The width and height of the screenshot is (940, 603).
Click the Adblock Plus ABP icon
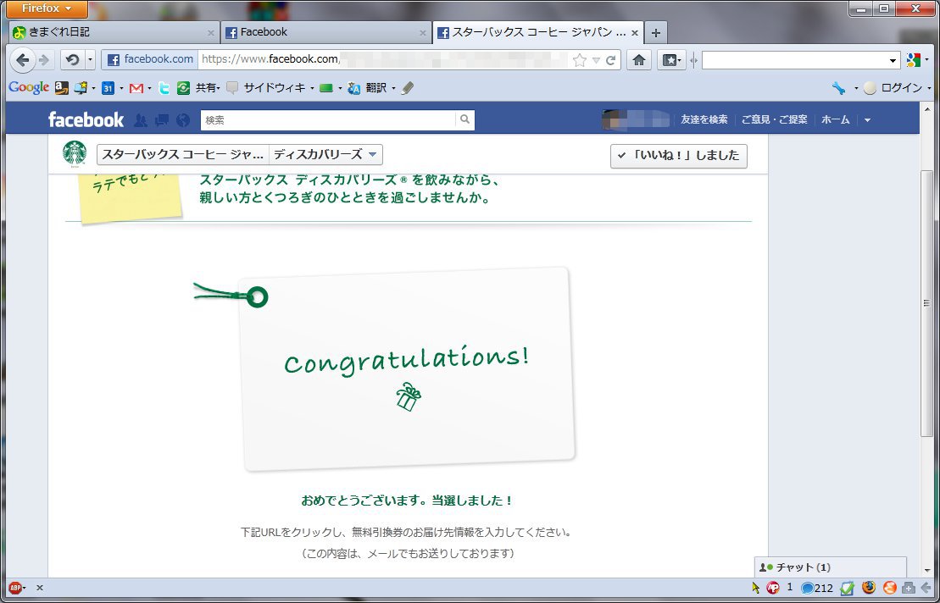coord(15,588)
